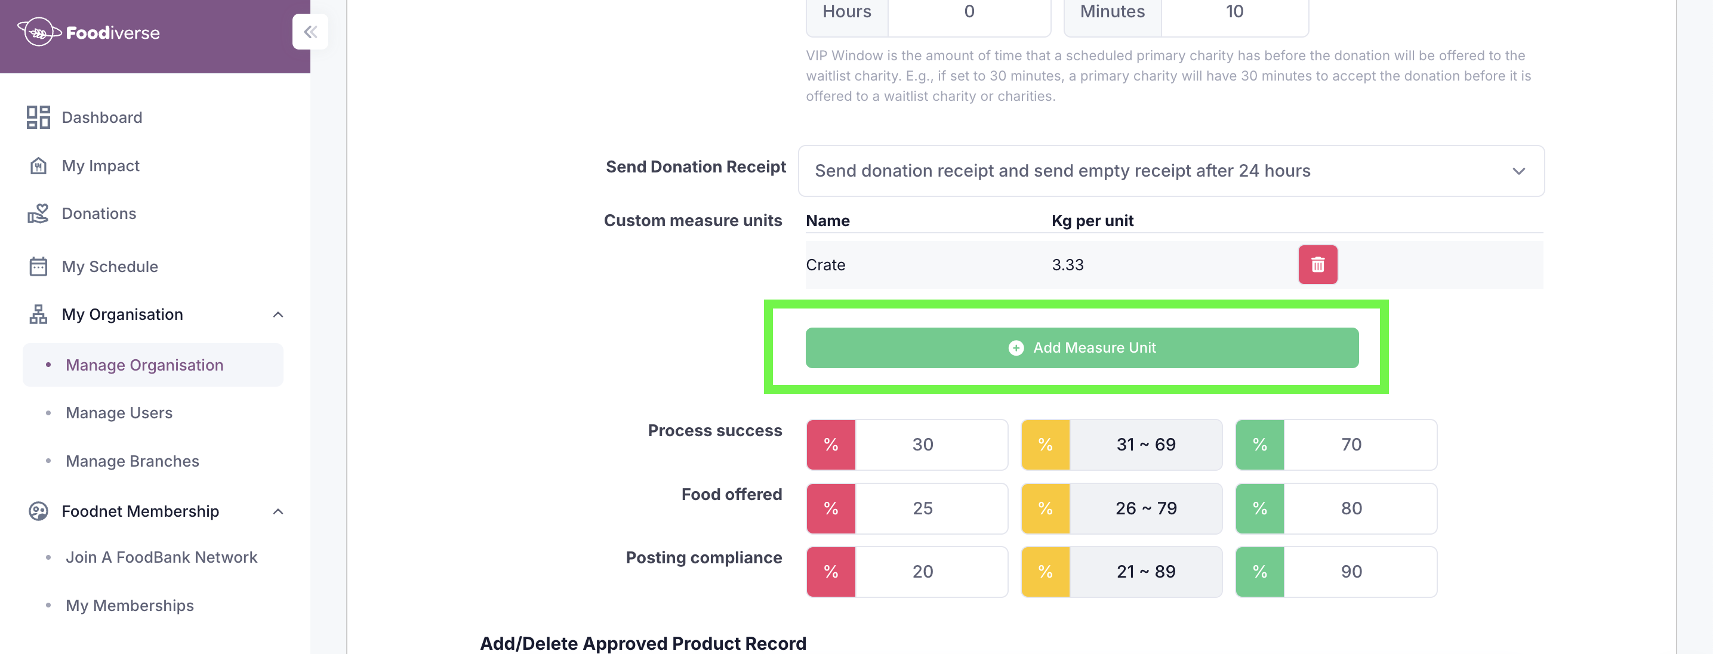The height and width of the screenshot is (654, 1713).
Task: Open Join A FoodBank Network link
Action: 161,557
